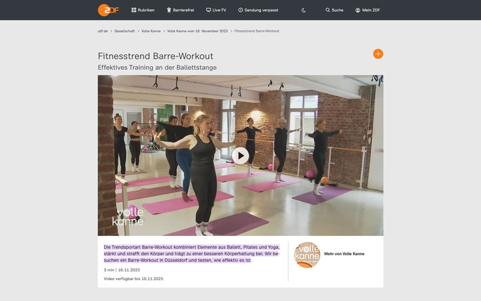481x301 pixels.
Task: Open Volle Kanne breadcrumb
Action: tap(151, 31)
